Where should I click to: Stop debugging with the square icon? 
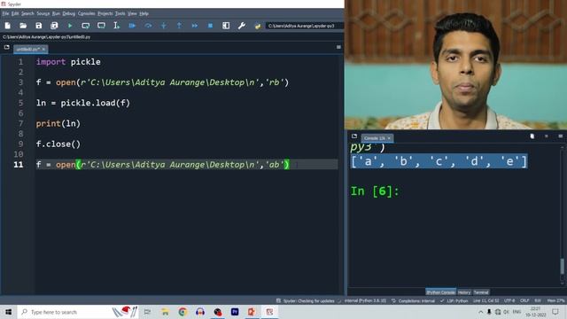[210, 26]
